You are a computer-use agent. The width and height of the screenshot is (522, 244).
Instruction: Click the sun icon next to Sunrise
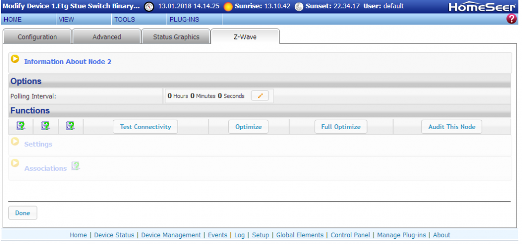coord(228,7)
